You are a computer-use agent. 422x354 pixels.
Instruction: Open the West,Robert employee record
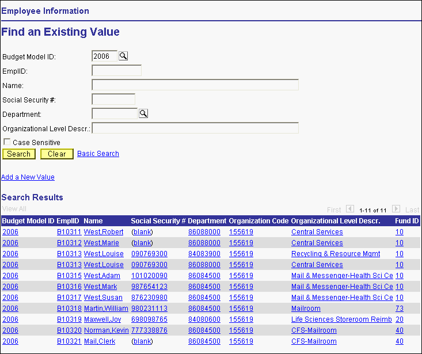click(104, 232)
